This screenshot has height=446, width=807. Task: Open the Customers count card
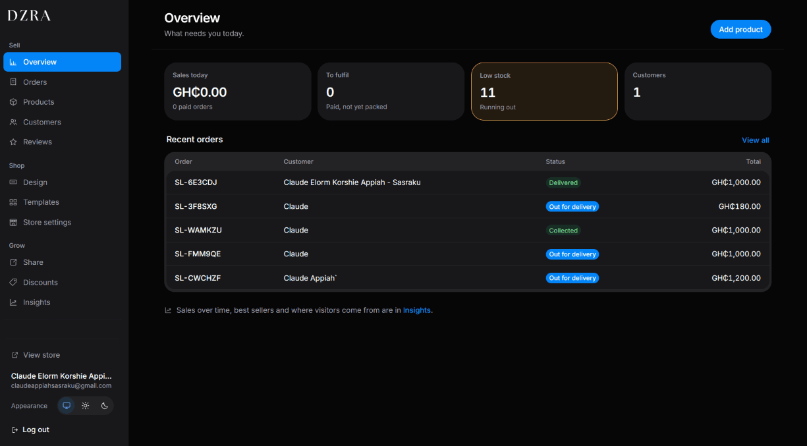coord(698,92)
